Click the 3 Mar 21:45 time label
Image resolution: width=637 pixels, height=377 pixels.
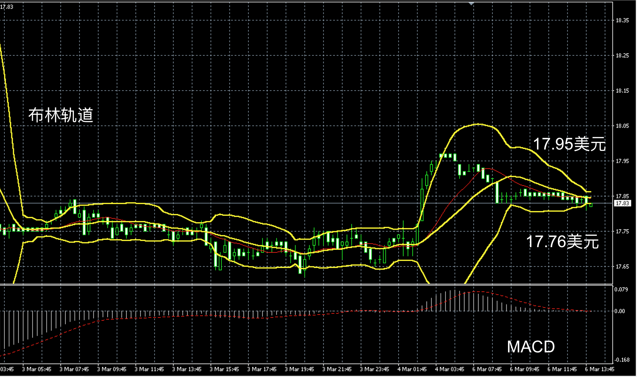click(337, 369)
